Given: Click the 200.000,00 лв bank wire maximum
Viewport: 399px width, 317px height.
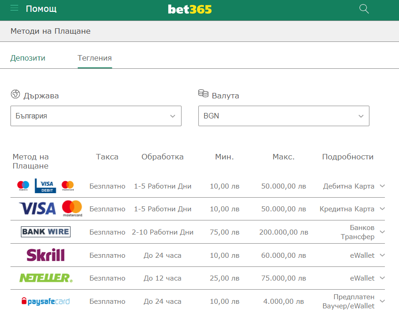Looking at the screenshot, I should pyautogui.click(x=284, y=232).
